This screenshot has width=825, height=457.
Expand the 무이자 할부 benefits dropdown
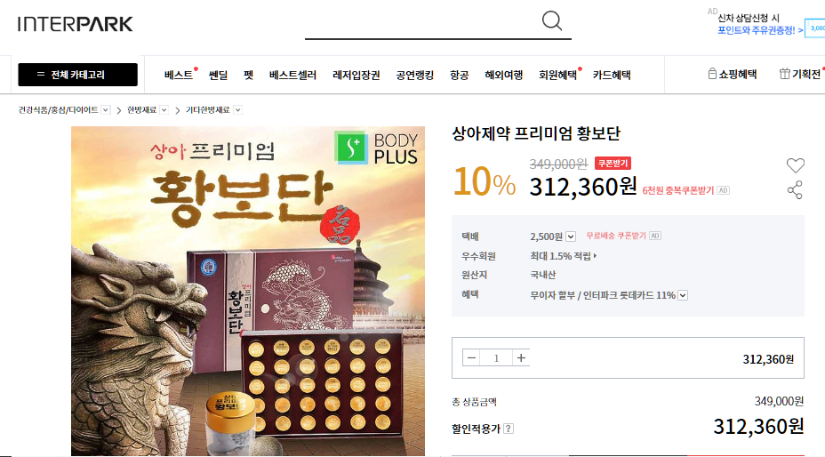coord(683,295)
